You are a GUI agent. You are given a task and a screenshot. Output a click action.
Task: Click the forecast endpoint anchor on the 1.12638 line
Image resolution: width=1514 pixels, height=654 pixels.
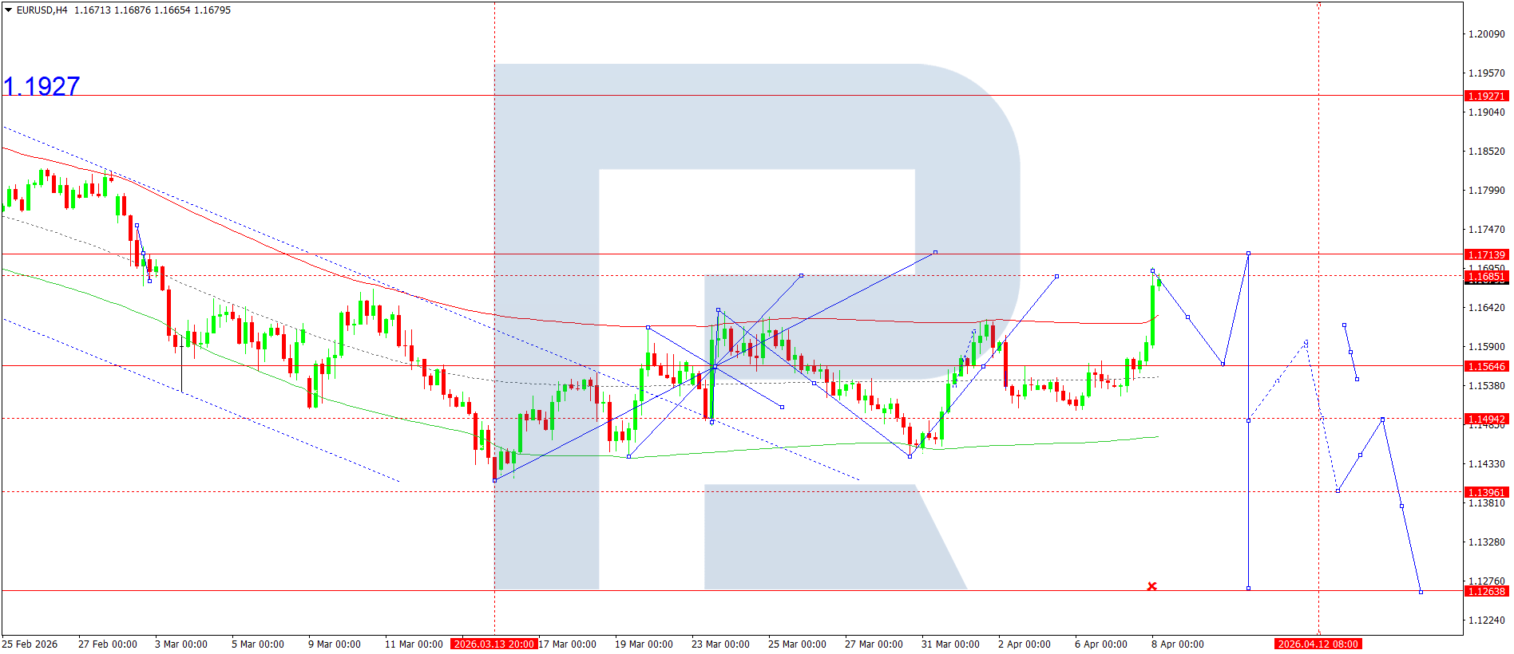coord(1421,591)
